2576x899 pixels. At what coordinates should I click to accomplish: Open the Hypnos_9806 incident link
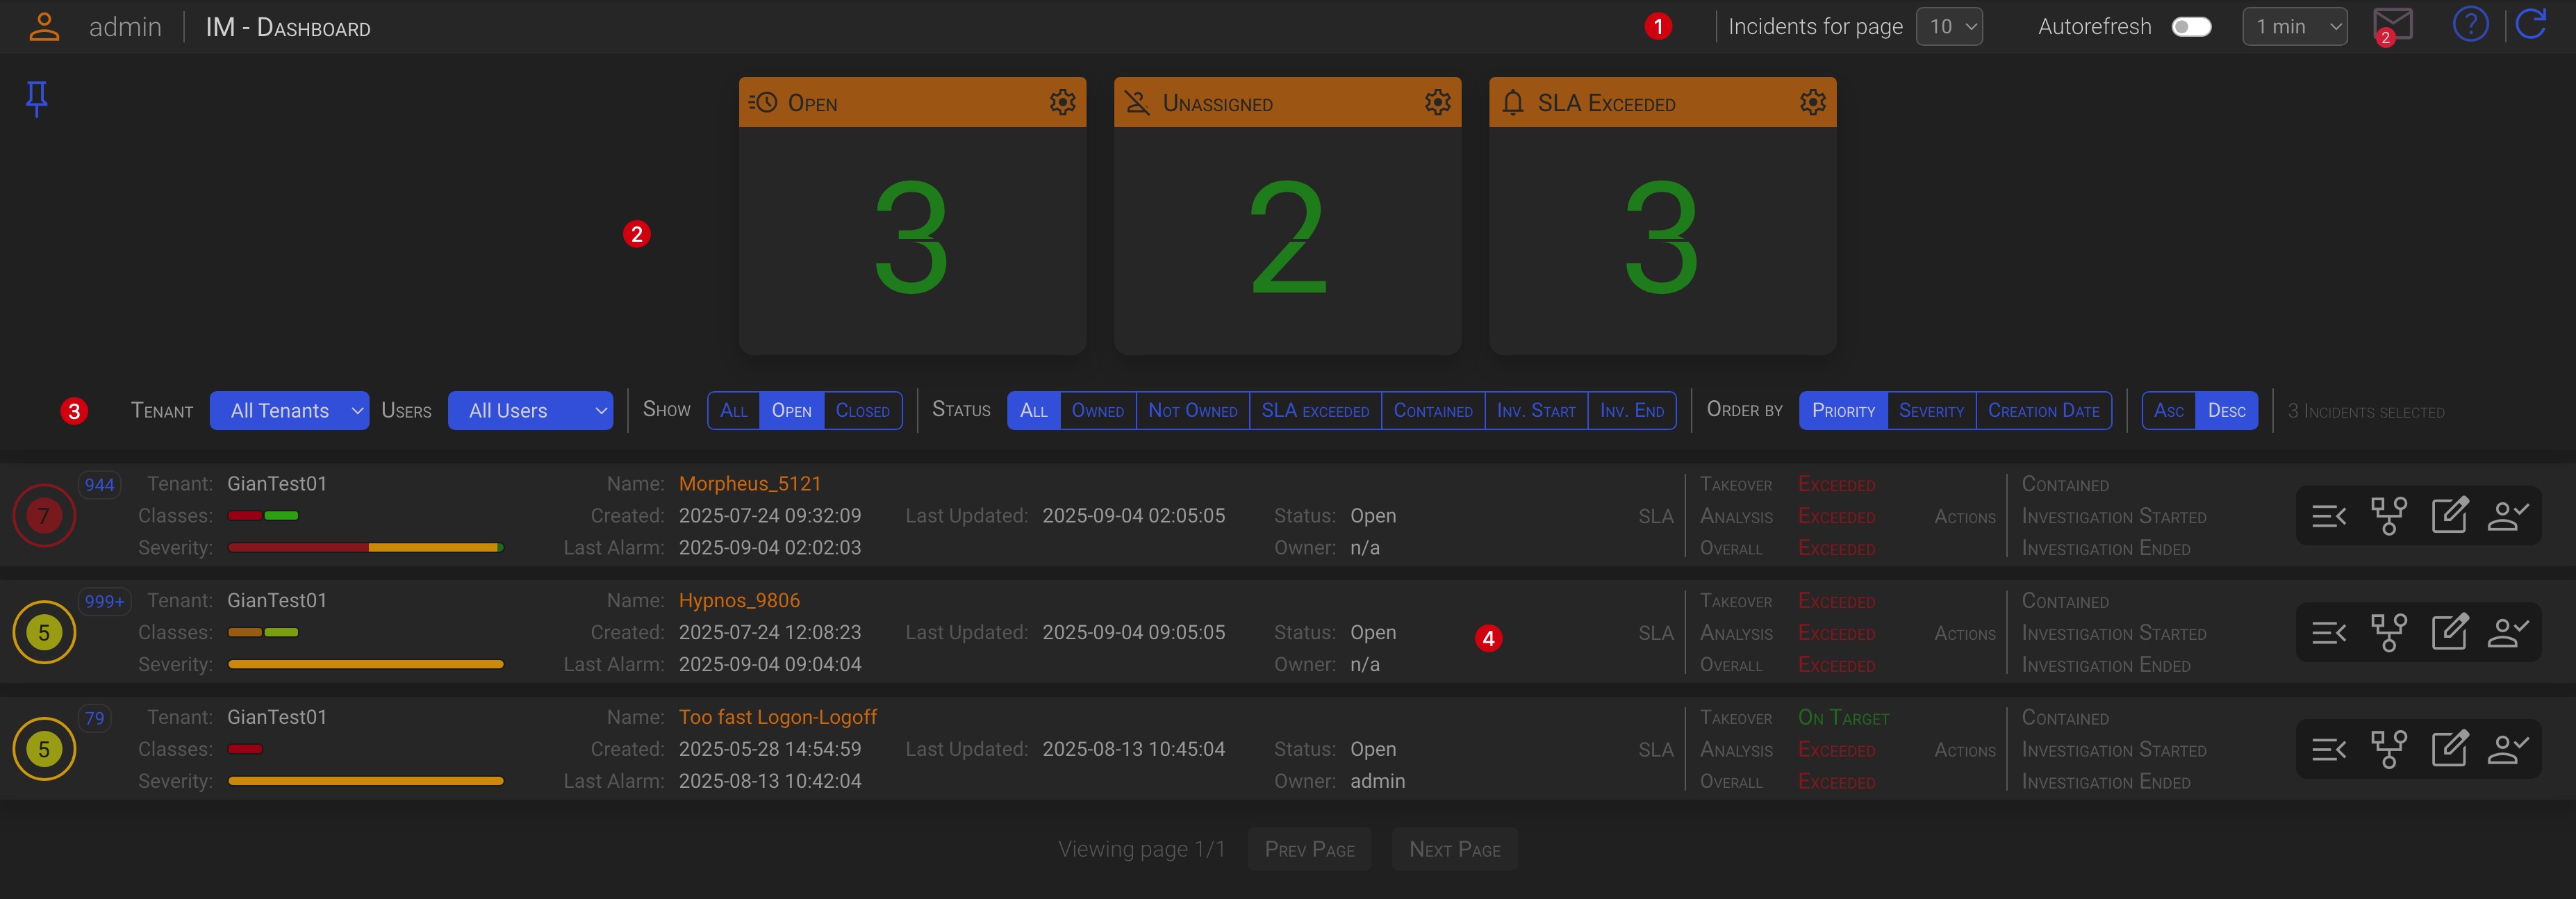tap(739, 601)
